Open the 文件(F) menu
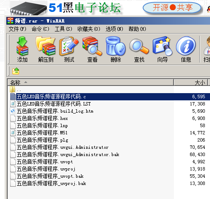This screenshot has width=210, height=199. click(x=17, y=29)
